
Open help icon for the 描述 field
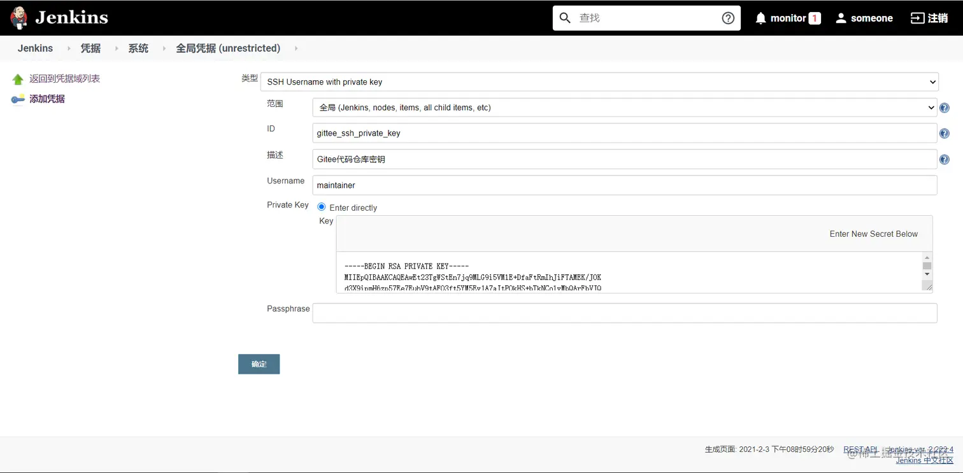945,160
